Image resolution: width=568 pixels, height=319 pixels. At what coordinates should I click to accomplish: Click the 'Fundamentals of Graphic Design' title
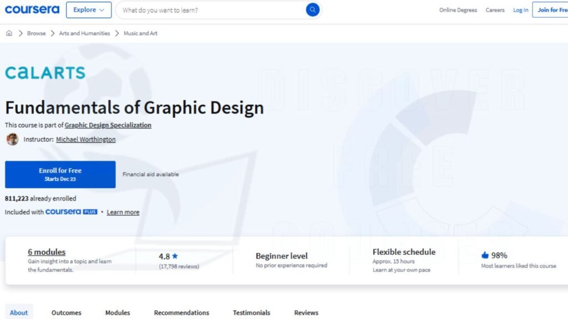[134, 108]
